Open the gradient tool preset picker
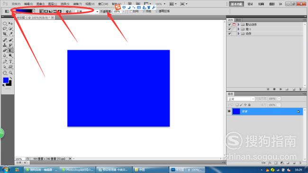Viewport: 308px width, 173px height. (x=7, y=11)
